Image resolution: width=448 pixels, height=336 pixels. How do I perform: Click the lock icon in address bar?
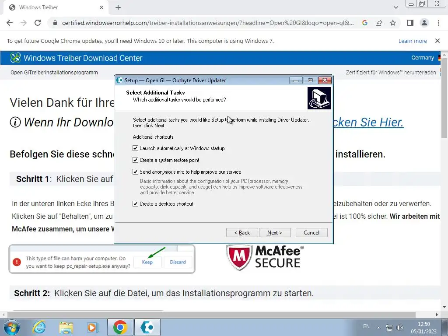tap(55, 23)
